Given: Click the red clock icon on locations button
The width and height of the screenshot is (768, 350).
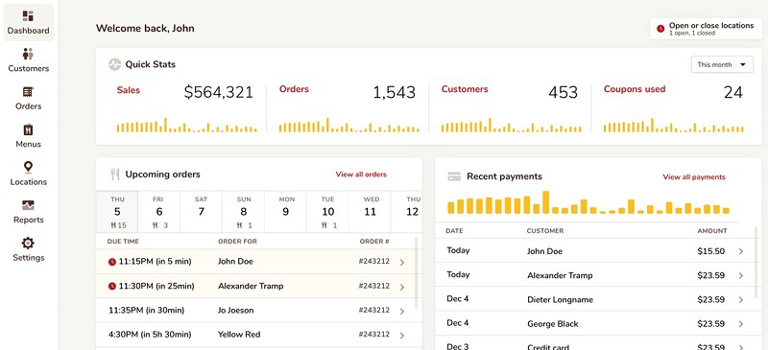Looking at the screenshot, I should pyautogui.click(x=660, y=29).
